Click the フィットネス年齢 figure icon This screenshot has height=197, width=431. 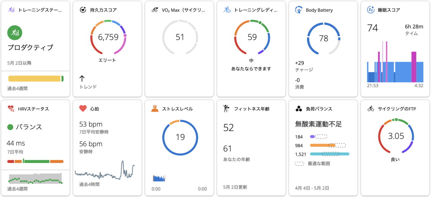227,108
